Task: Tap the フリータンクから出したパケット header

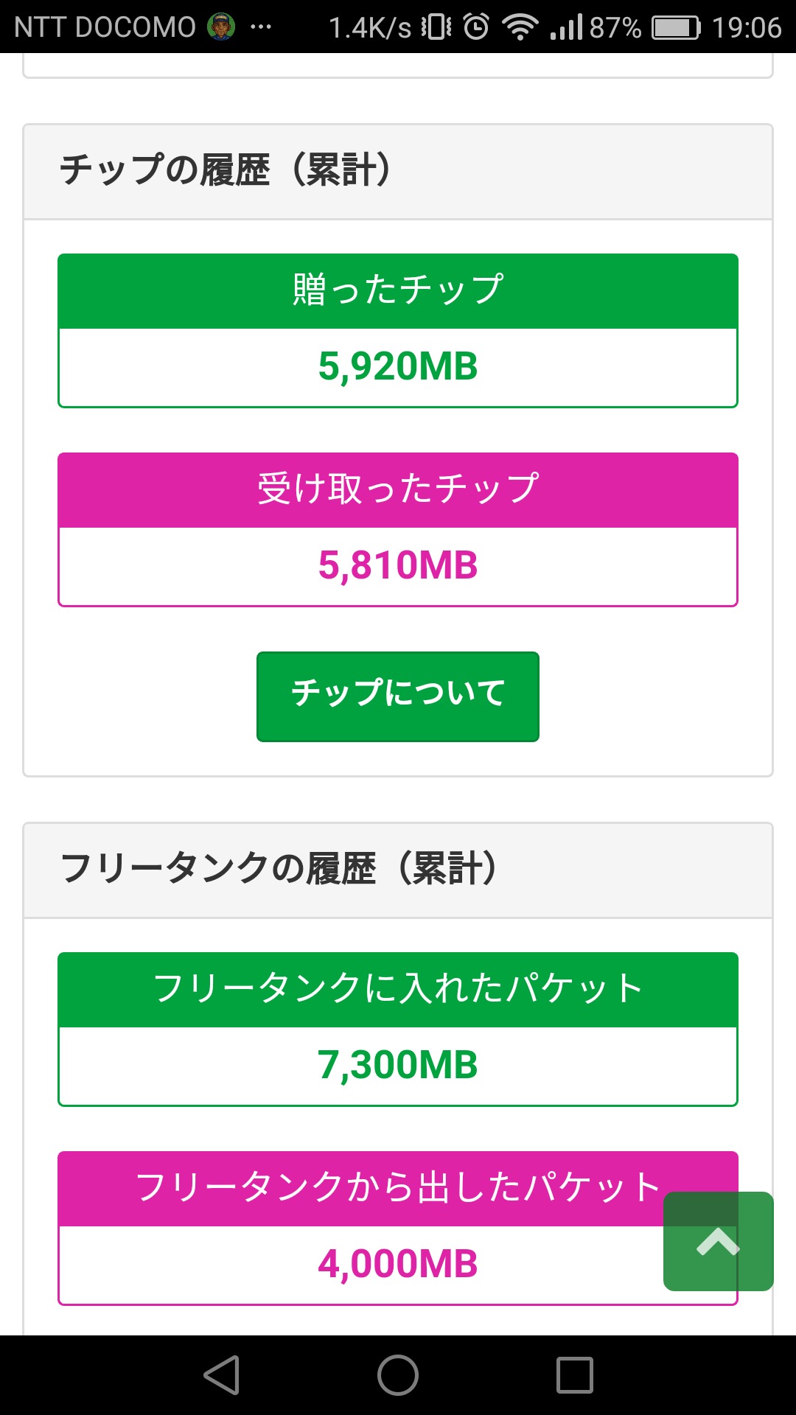Action: [x=398, y=1188]
